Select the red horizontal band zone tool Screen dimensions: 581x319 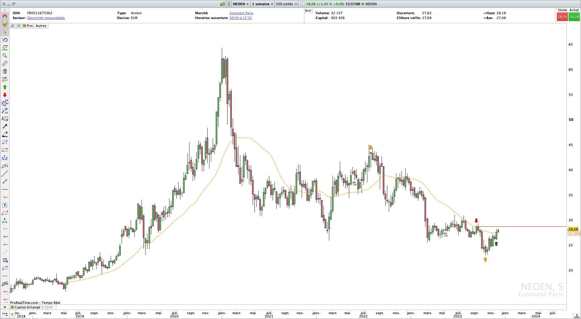[x=5, y=150]
